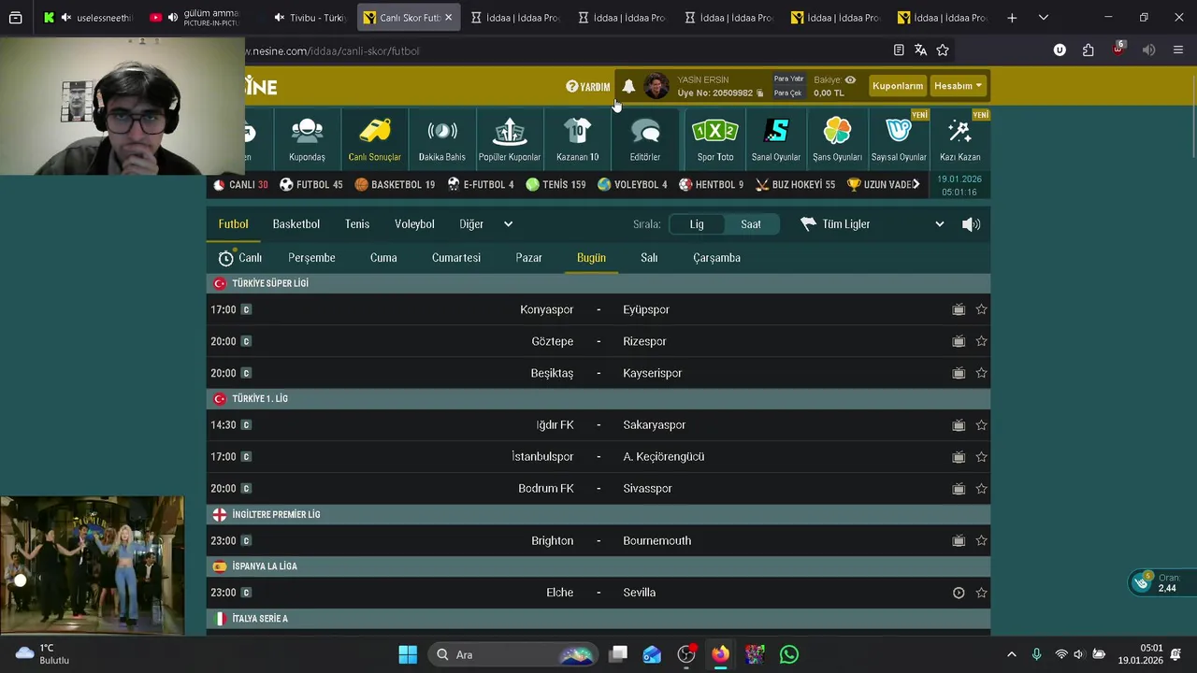Screen dimensions: 1197x673
Task: Select the Futbol tab
Action: (x=234, y=224)
